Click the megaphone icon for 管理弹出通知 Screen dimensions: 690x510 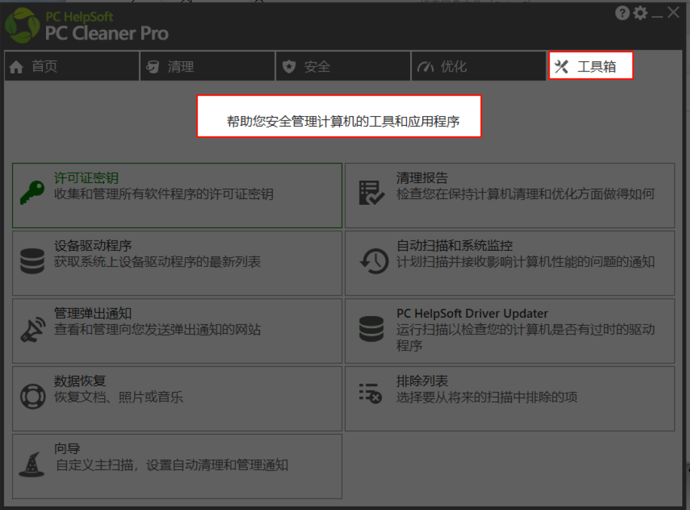(x=32, y=329)
